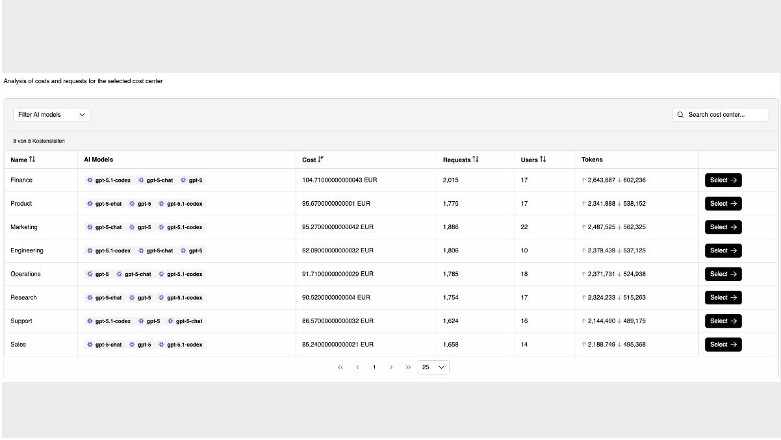Click the search magnifier icon
Screen dimensions: 781x440
click(681, 115)
